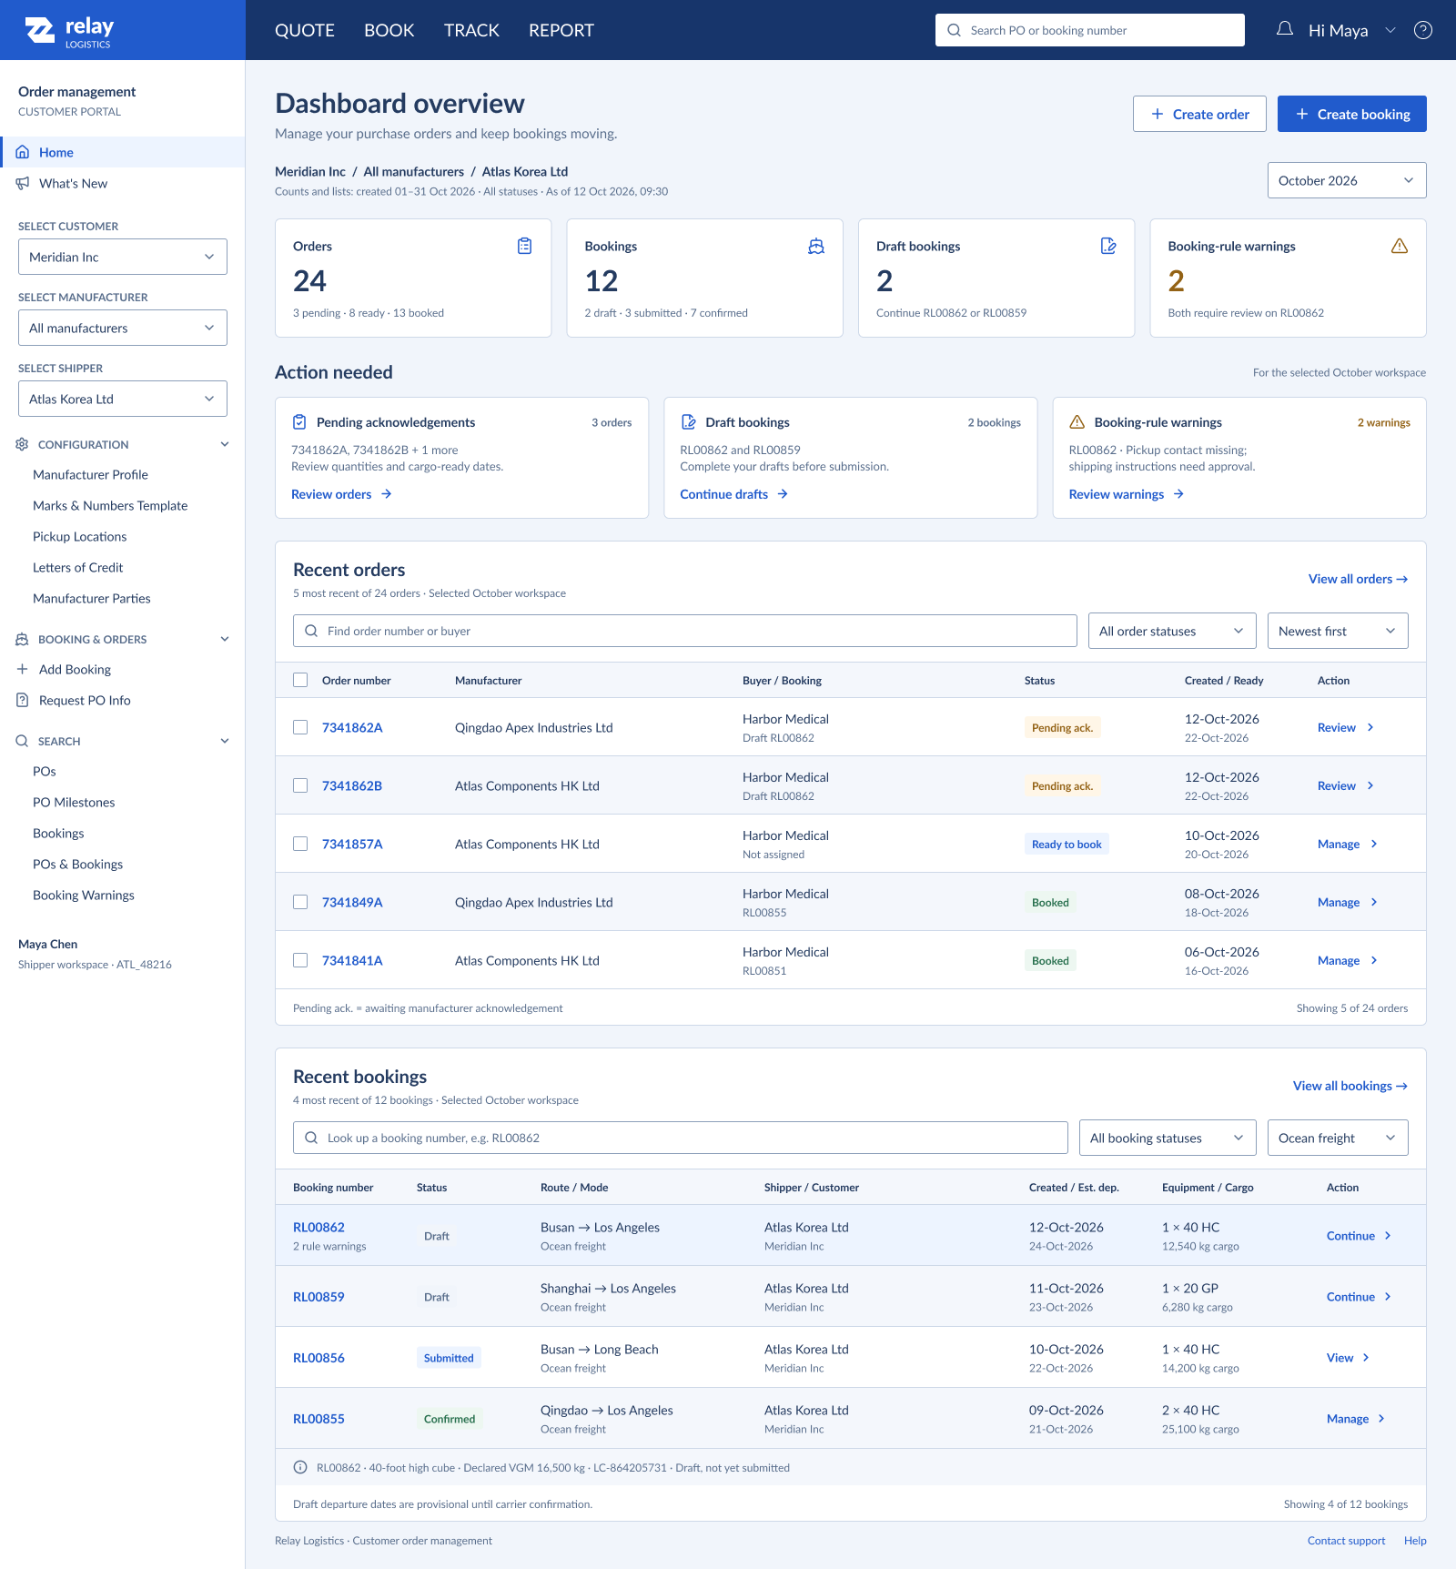
Task: Follow the Review warnings link
Action: (x=1127, y=494)
